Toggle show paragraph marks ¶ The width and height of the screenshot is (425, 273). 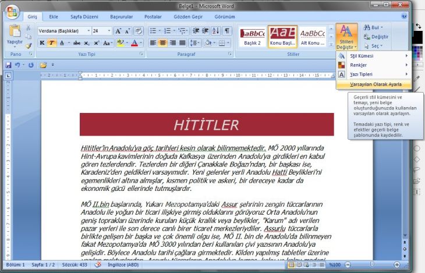click(227, 31)
